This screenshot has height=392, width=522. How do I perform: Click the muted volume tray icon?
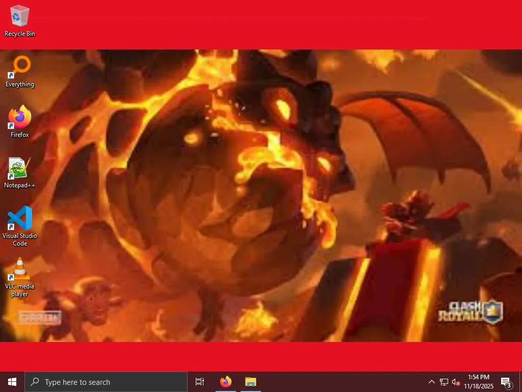pos(456,382)
